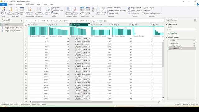Click the Choose Columns icon
Image resolution: width=199 pixels, height=112 pixels.
tap(68, 9)
